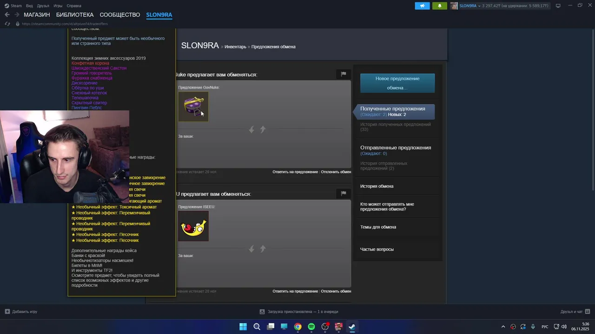
Task: Click the SLON9RA profile avatar
Action: pos(454,6)
